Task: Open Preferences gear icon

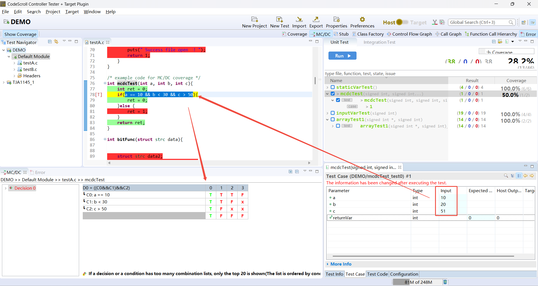Action: (x=362, y=19)
